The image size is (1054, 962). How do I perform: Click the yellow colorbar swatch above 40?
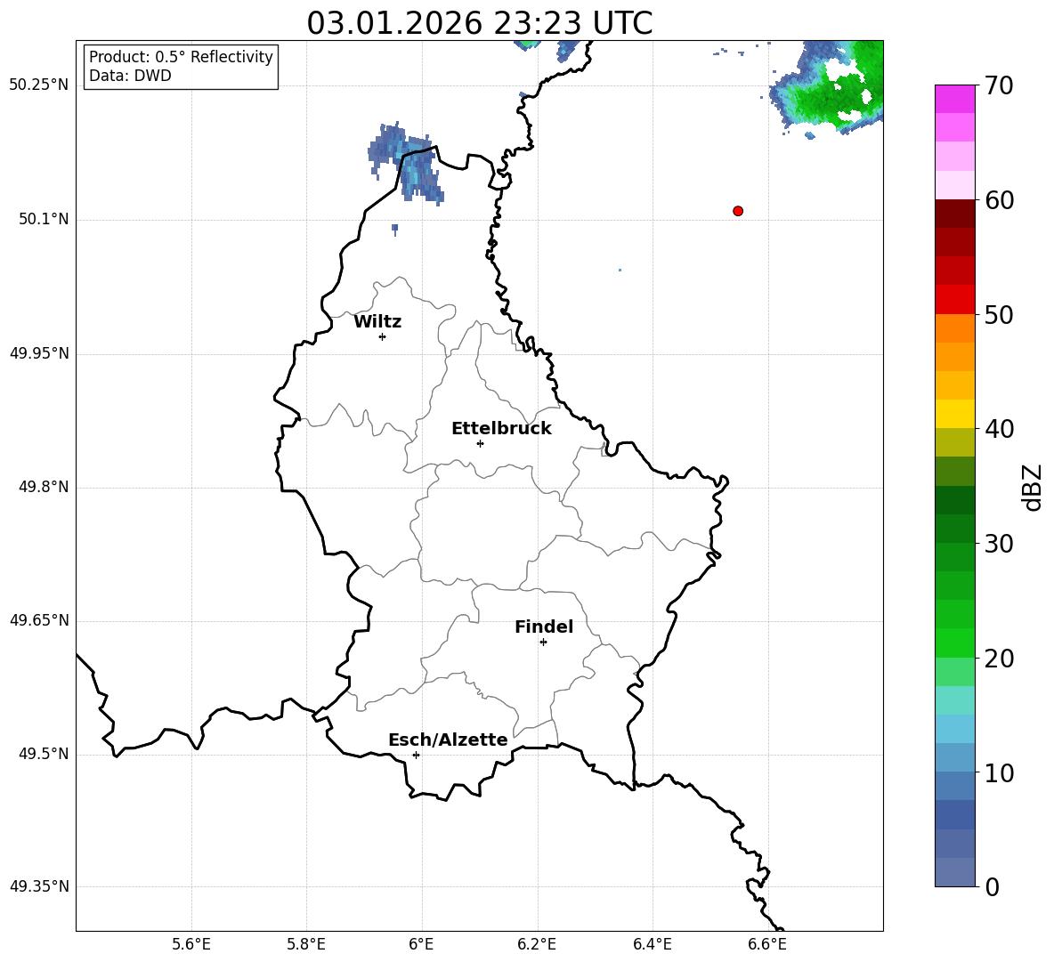pyautogui.click(x=954, y=414)
